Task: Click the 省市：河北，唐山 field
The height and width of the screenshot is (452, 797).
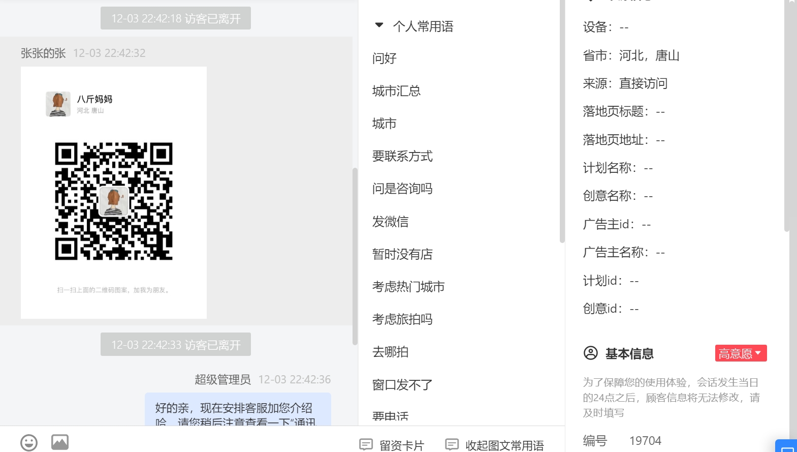Action: point(631,55)
